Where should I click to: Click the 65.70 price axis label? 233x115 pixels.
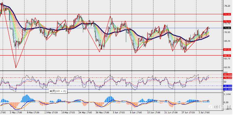pyautogui.click(x=227, y=58)
